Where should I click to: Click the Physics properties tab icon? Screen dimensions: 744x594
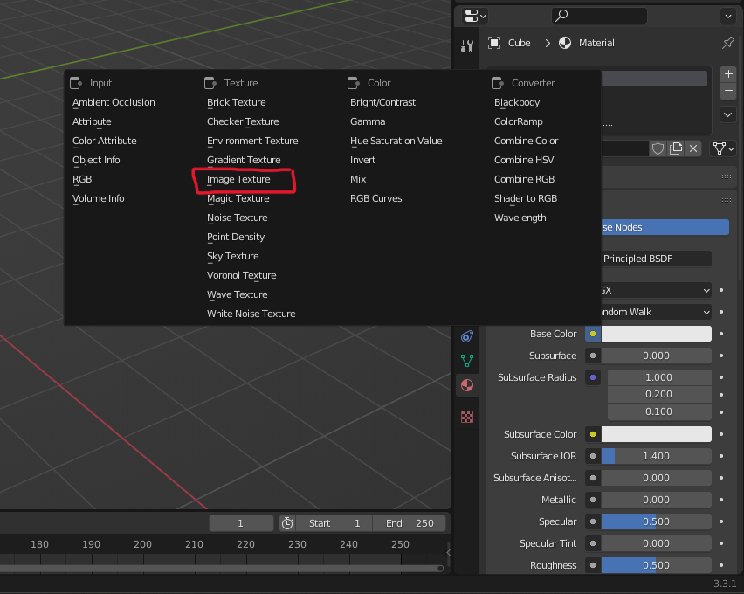[x=467, y=336]
